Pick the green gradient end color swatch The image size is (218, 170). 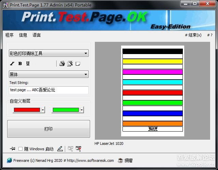click(66, 110)
